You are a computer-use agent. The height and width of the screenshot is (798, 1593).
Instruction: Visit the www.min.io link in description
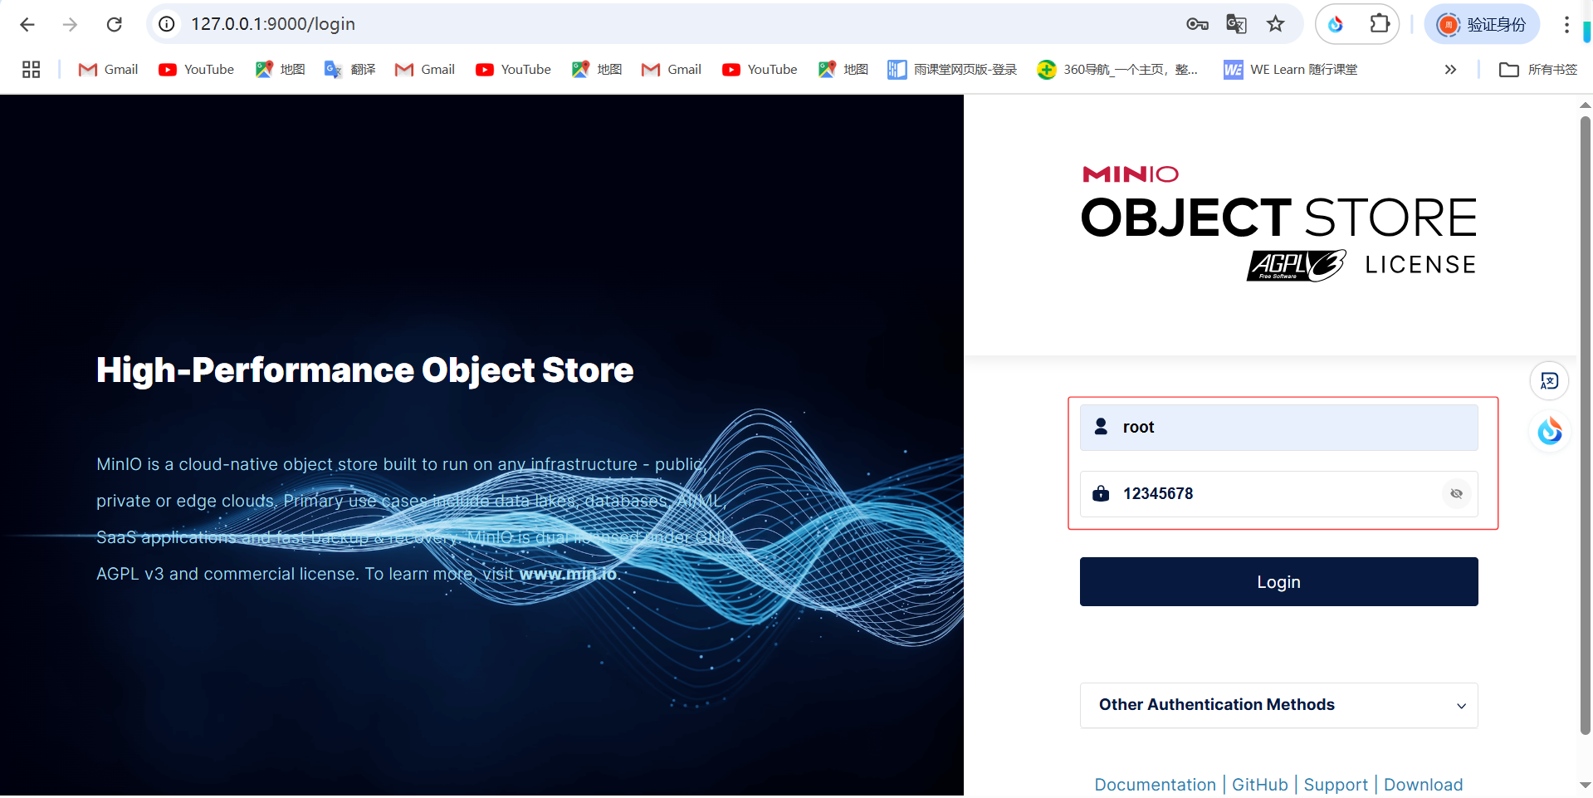pyautogui.click(x=568, y=574)
